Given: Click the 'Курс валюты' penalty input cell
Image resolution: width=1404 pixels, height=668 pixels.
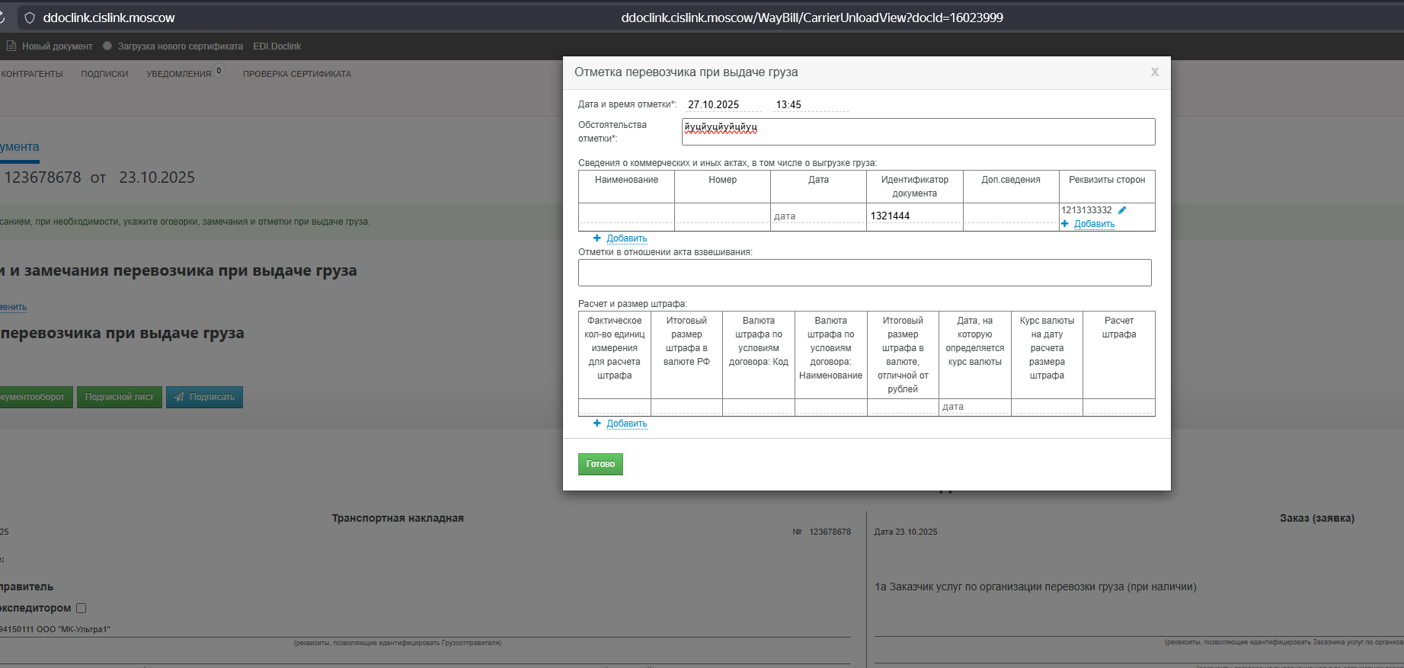Looking at the screenshot, I should pos(1047,408).
